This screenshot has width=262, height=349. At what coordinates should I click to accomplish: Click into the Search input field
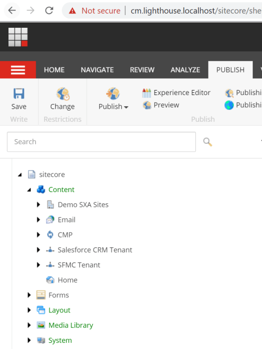pos(102,142)
